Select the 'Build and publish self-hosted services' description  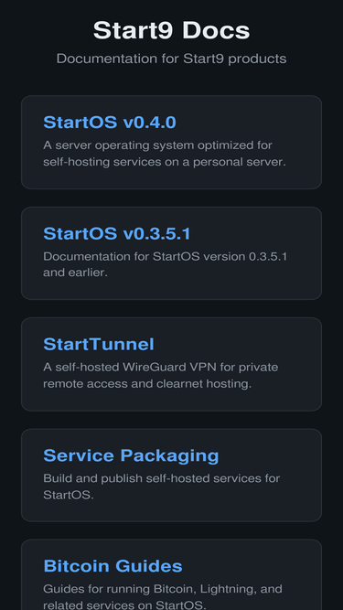click(161, 487)
